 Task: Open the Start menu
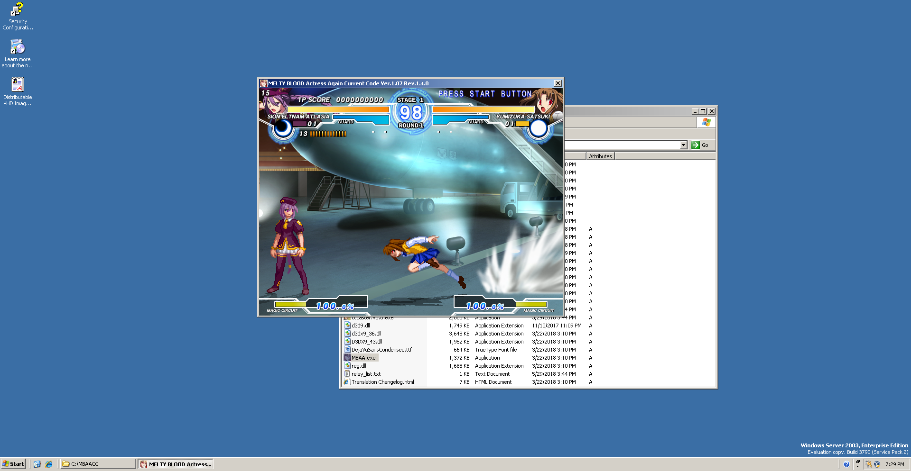[x=13, y=464]
